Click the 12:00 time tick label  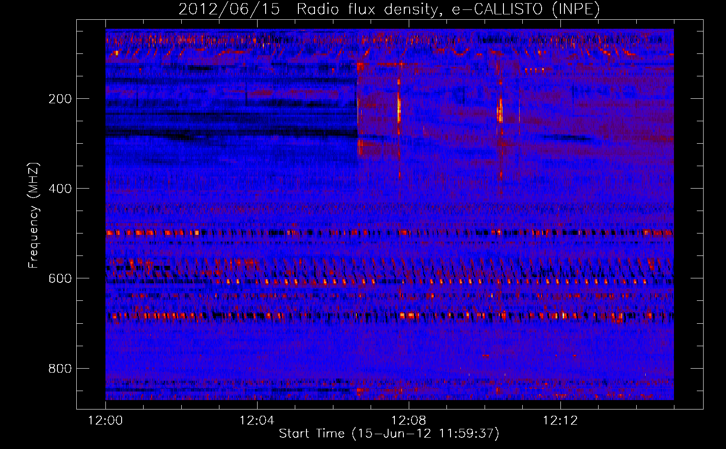(105, 421)
